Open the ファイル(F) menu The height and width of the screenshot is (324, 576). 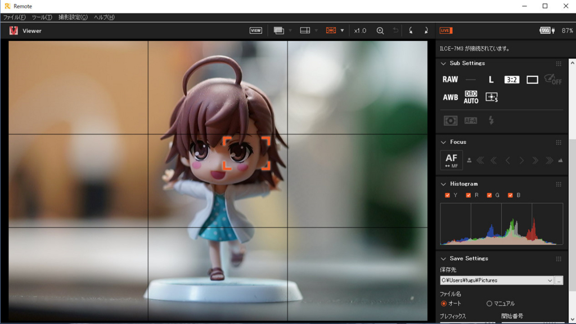(x=14, y=17)
